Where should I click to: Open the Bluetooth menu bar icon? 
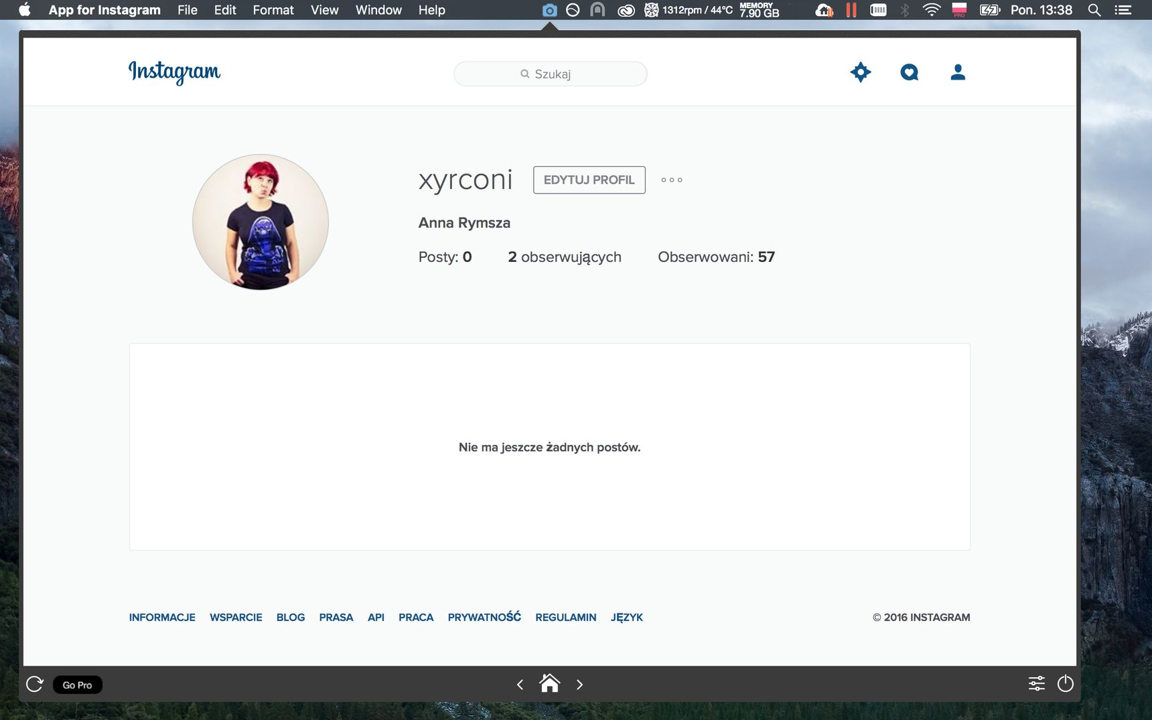point(905,10)
